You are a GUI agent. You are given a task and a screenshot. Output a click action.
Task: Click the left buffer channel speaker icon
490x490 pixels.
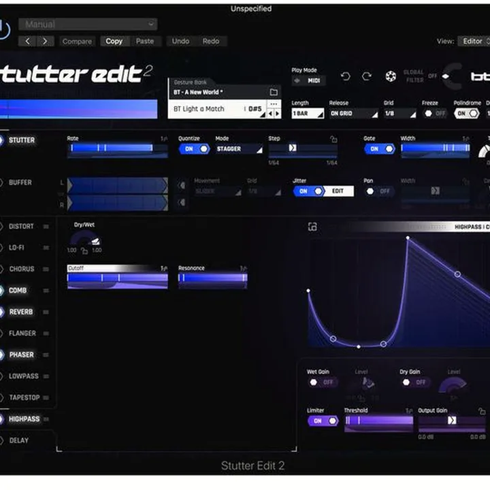pos(182,185)
